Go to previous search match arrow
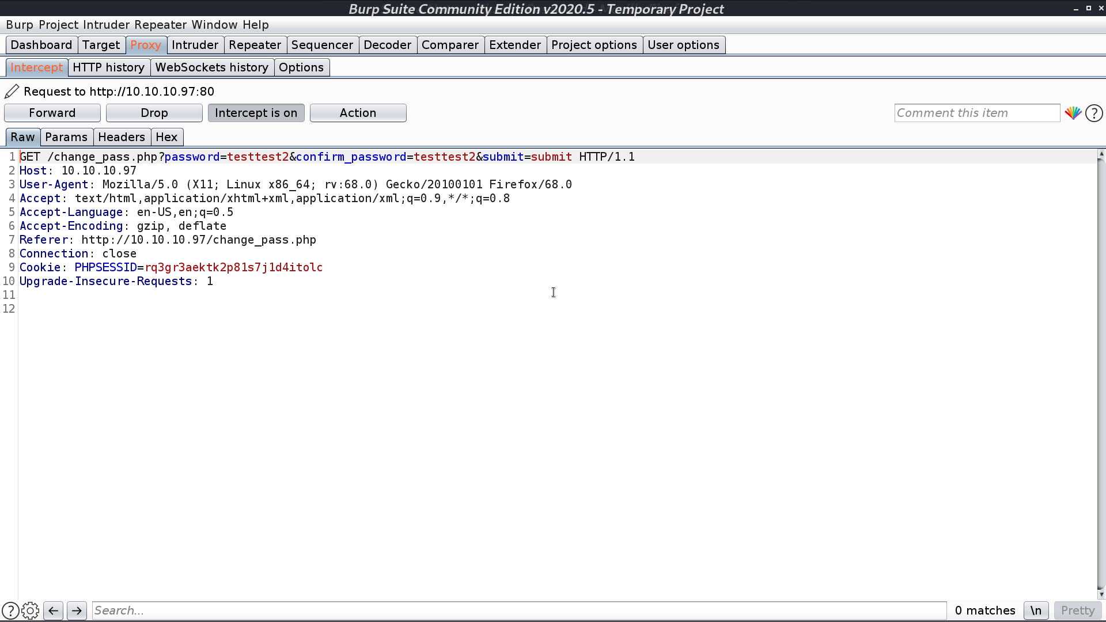Viewport: 1106px width, 622px height. pyautogui.click(x=54, y=610)
